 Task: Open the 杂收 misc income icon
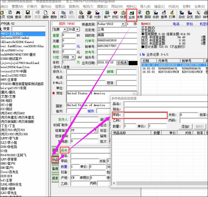pos(182,15)
